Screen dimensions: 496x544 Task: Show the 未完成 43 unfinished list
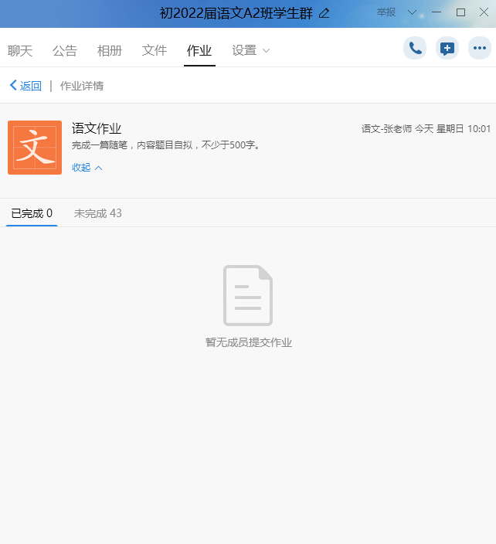(x=98, y=213)
